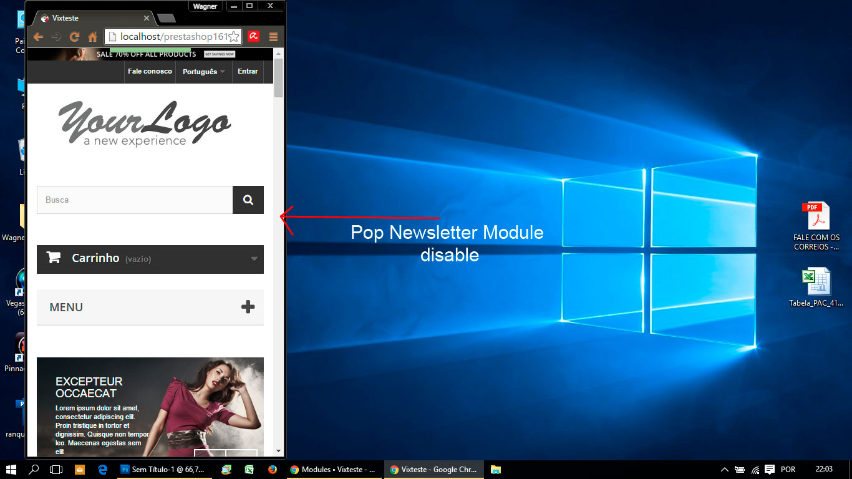The height and width of the screenshot is (479, 852).
Task: Open the Excepteur Occaecat slider image
Action: click(x=150, y=407)
